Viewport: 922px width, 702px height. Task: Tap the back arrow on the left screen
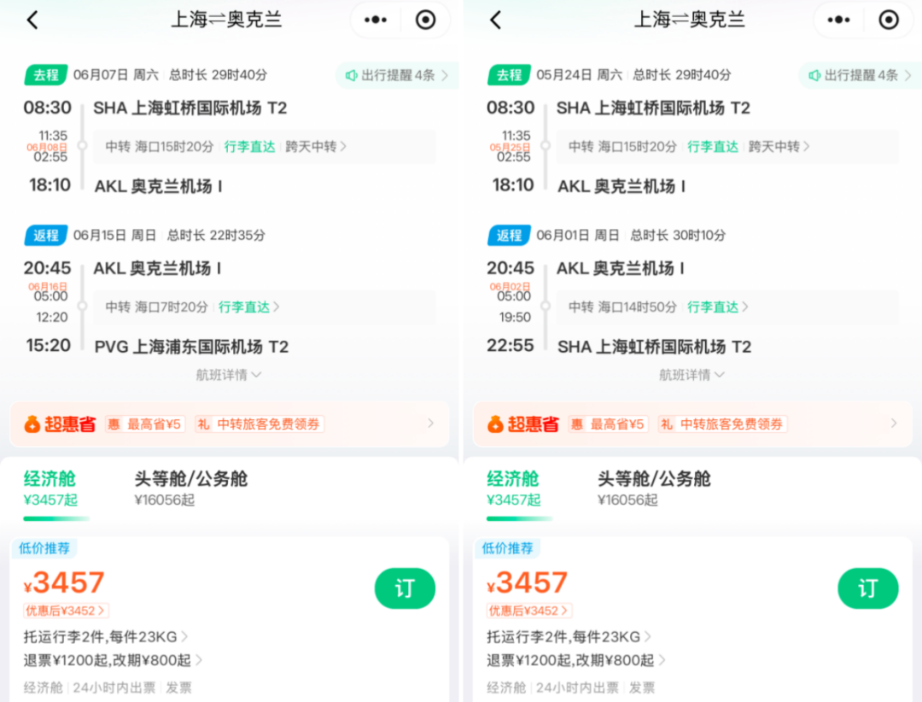(32, 19)
